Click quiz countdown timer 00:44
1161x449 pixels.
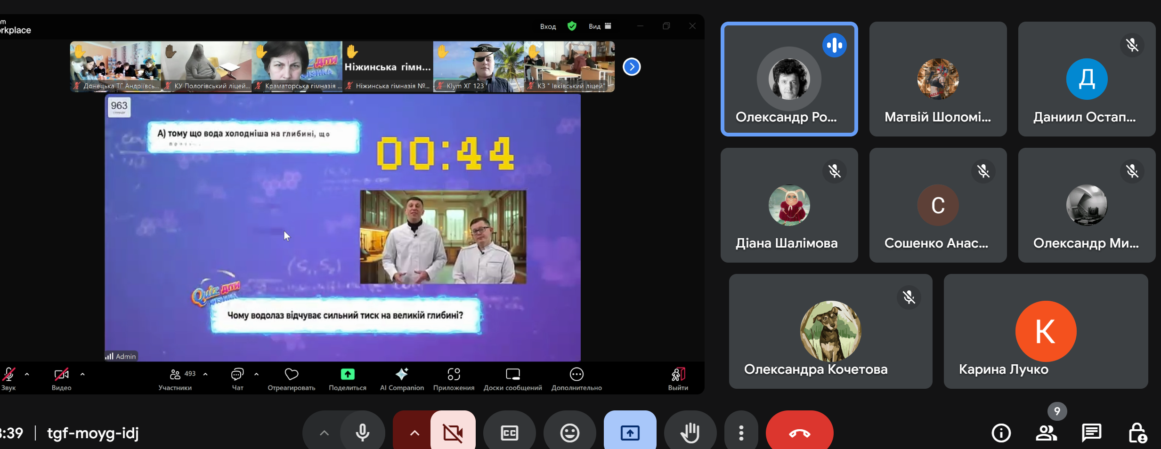point(445,153)
